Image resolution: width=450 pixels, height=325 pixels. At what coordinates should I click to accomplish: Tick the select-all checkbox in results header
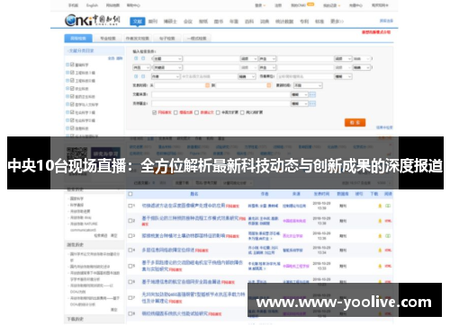point(130,194)
